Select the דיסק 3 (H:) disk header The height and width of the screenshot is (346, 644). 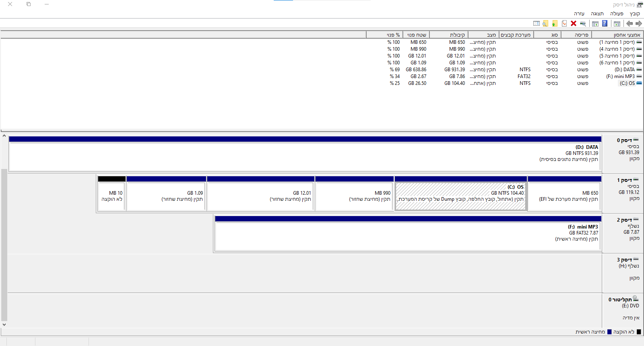point(623,273)
